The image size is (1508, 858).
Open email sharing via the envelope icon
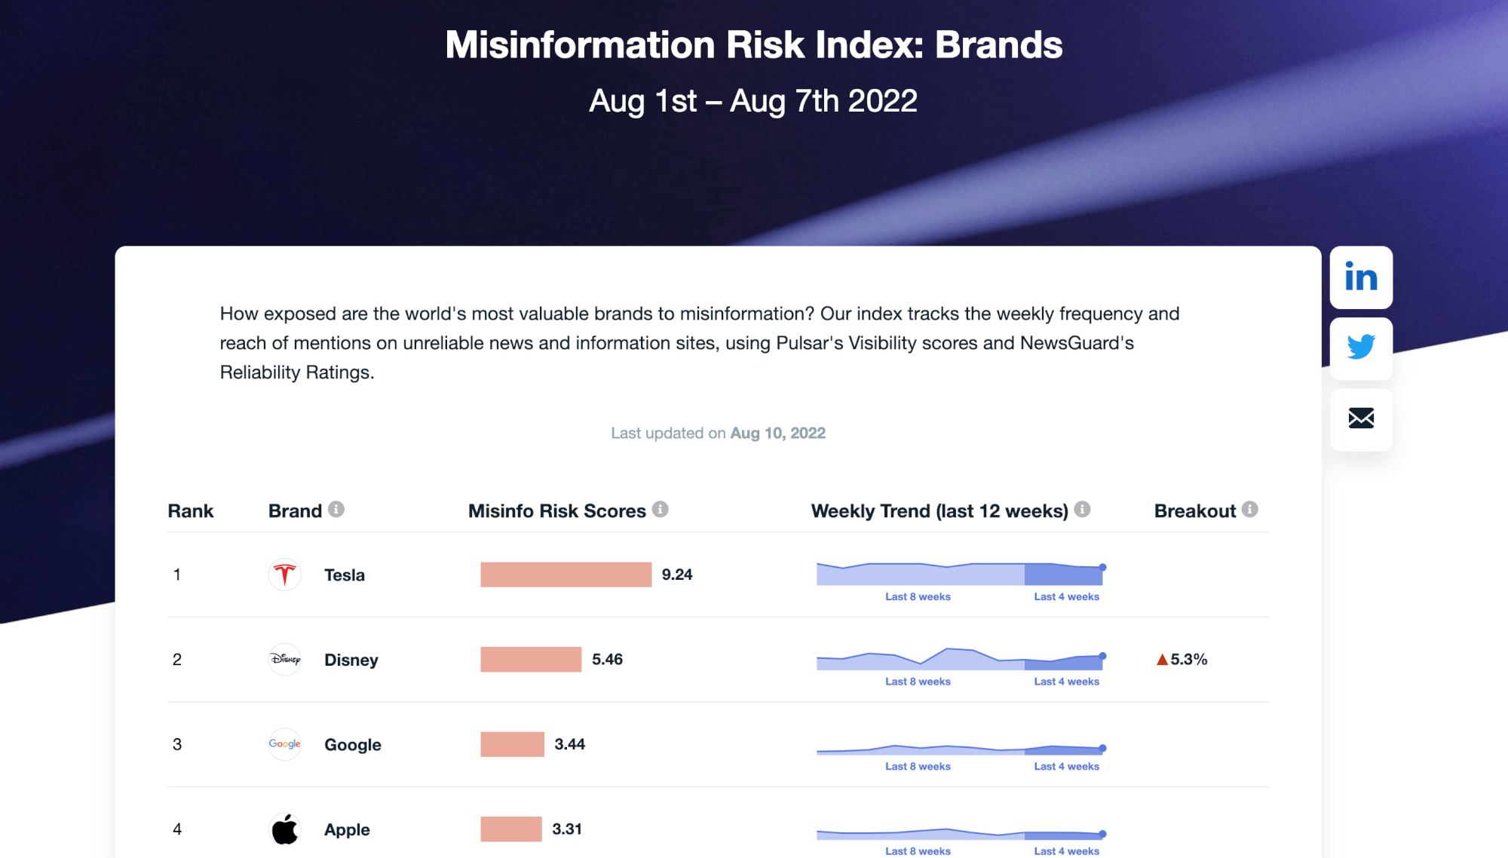pos(1361,421)
